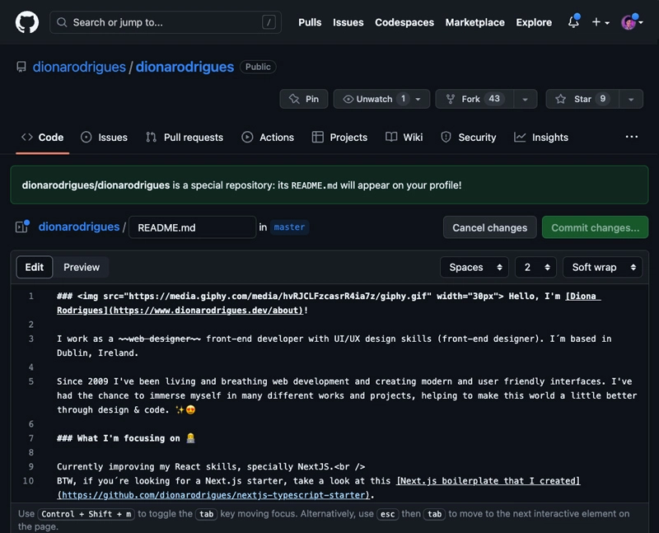
Task: Switch to the repository Issues tab
Action: (104, 138)
